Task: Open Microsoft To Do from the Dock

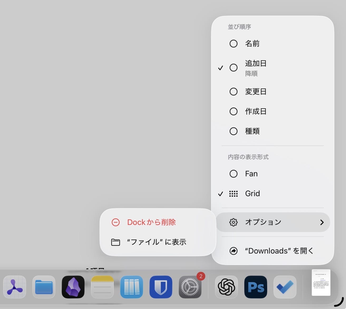Action: (x=285, y=287)
